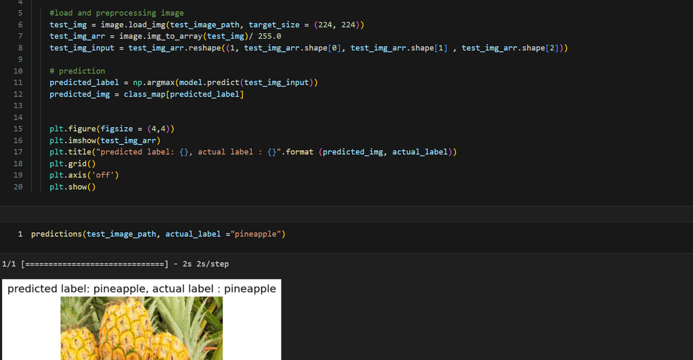
Task: Click the '# prediction' comment
Action: tap(77, 70)
